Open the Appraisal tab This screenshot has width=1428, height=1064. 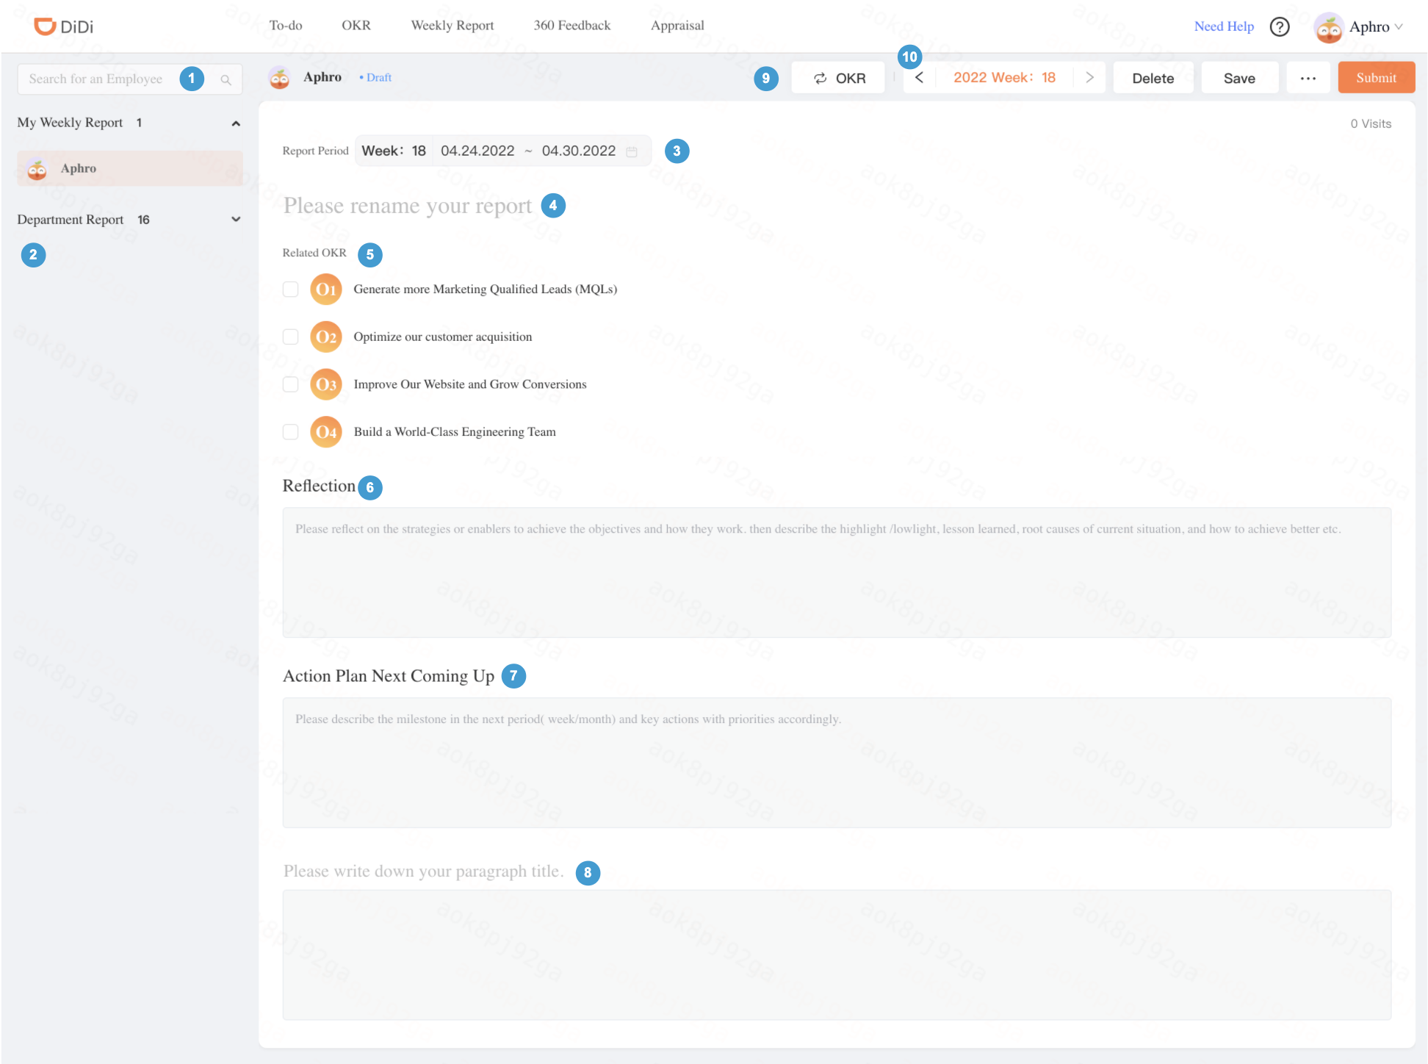point(677,25)
